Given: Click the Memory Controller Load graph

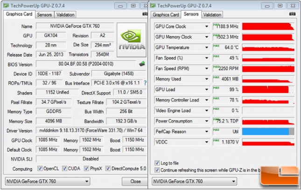Looking at the screenshot, I should tap(268, 100).
